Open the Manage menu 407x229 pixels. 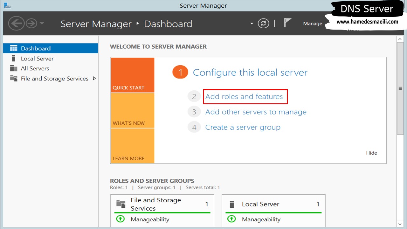[x=313, y=24]
